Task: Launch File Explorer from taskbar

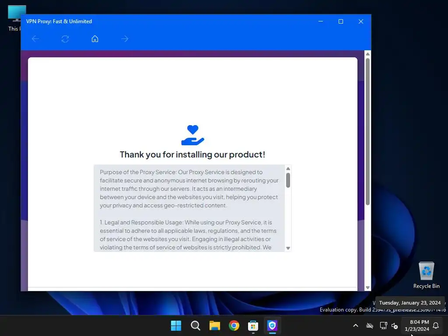Action: point(214,325)
